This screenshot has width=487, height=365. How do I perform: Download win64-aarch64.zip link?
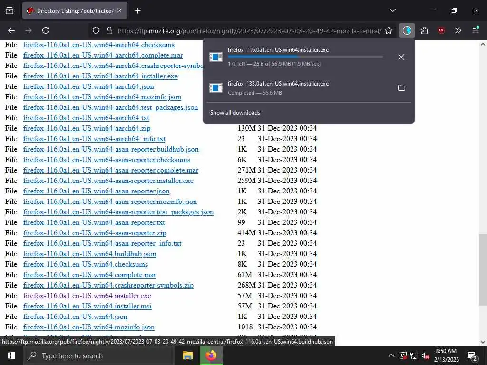tap(87, 128)
